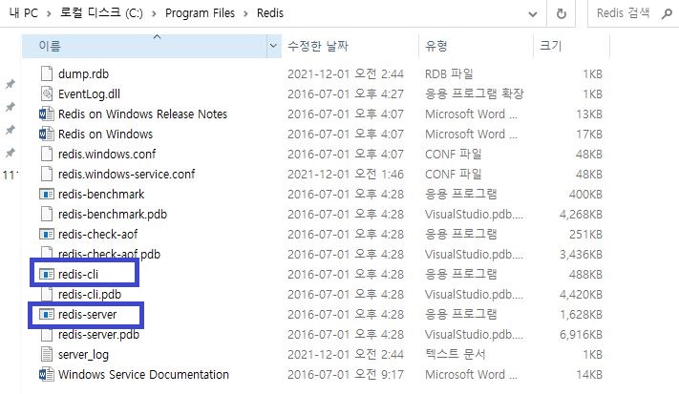
Task: Sort files by 유형 column
Action: (477, 46)
